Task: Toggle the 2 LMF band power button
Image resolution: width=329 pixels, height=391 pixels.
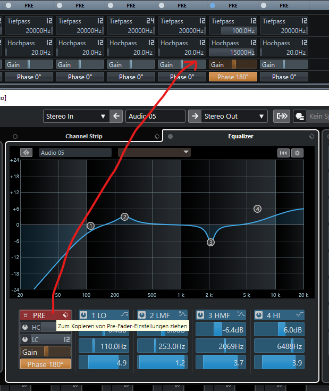Action: 142,315
